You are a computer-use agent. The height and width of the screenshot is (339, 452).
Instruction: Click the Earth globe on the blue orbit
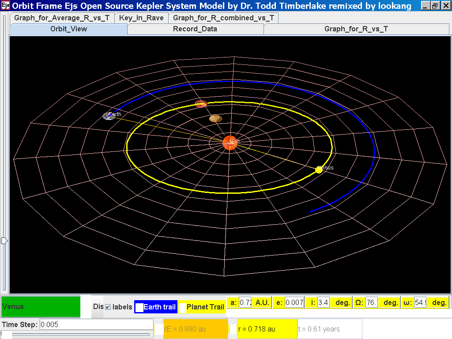[108, 116]
